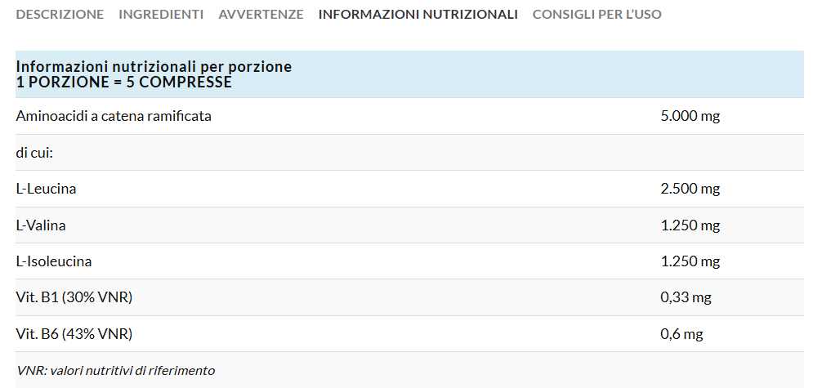Click the 'Vit. B1 (30% VNR)' label
The width and height of the screenshot is (813, 388).
click(74, 297)
